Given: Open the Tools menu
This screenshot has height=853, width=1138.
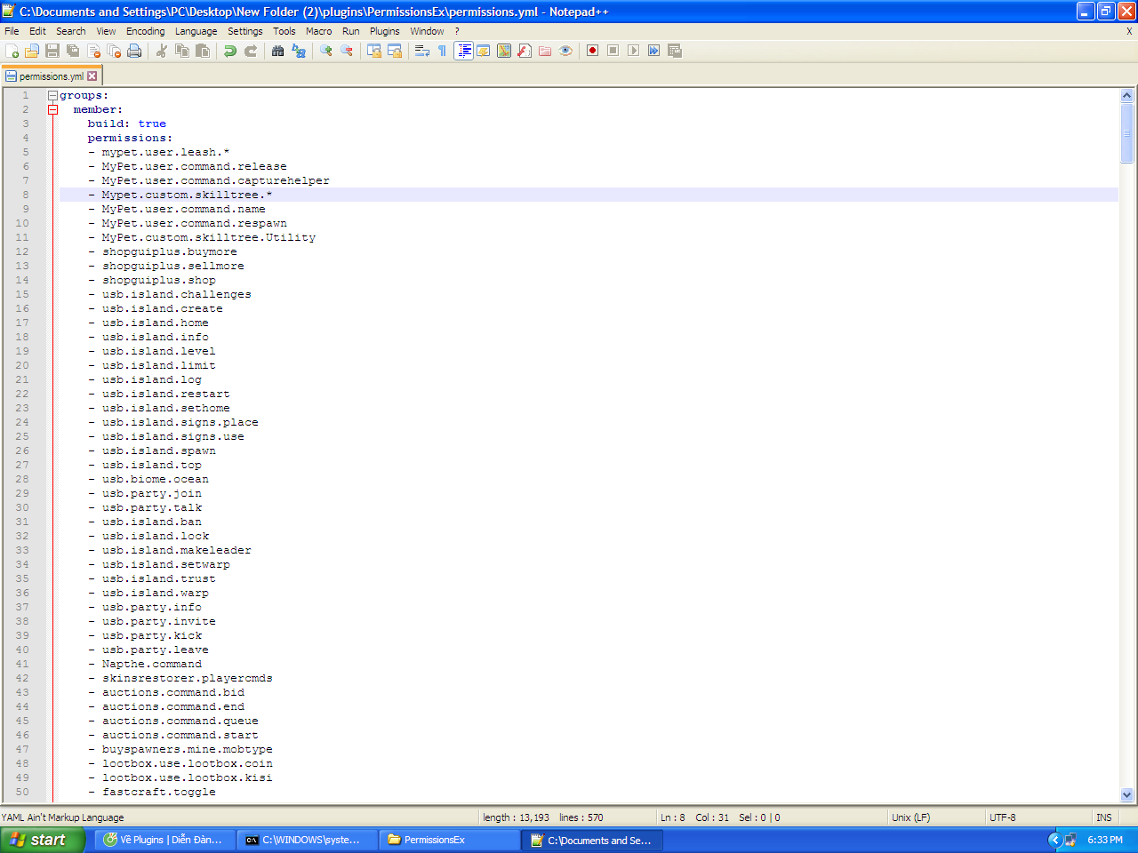Looking at the screenshot, I should click(284, 31).
